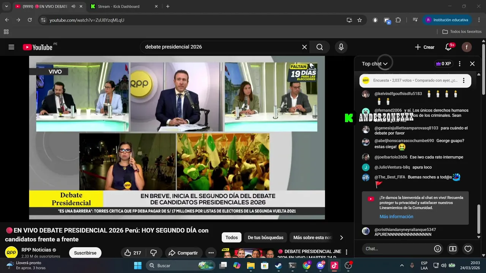Bookmark this page with the star icon
The image size is (486, 273).
(x=360, y=20)
